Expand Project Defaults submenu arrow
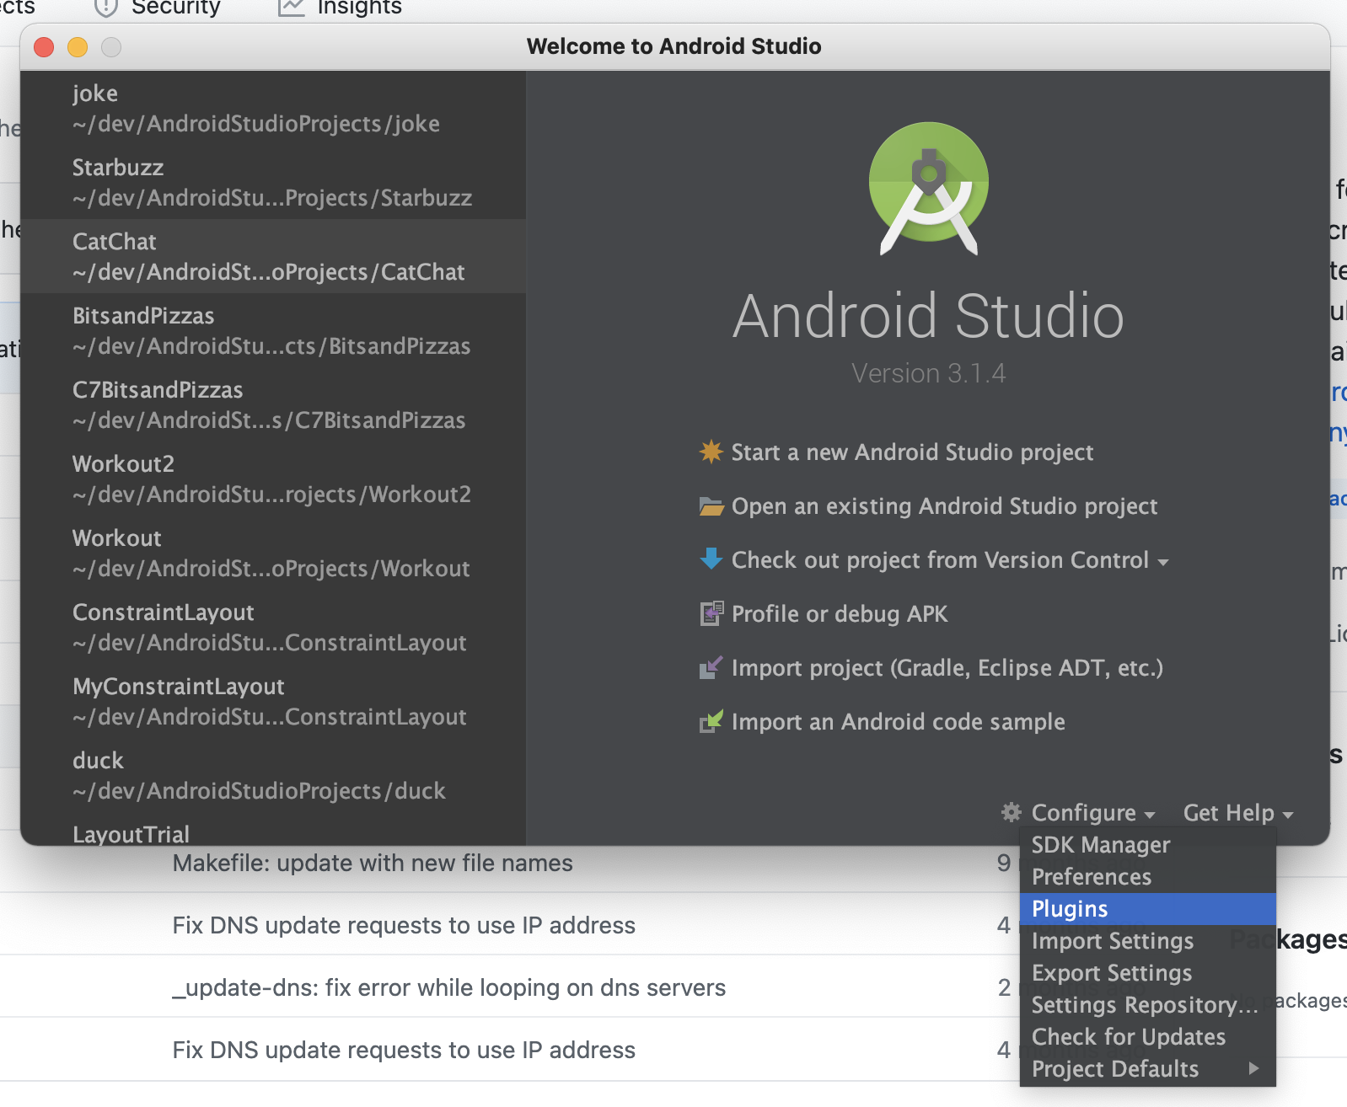This screenshot has height=1107, width=1347. [1254, 1068]
